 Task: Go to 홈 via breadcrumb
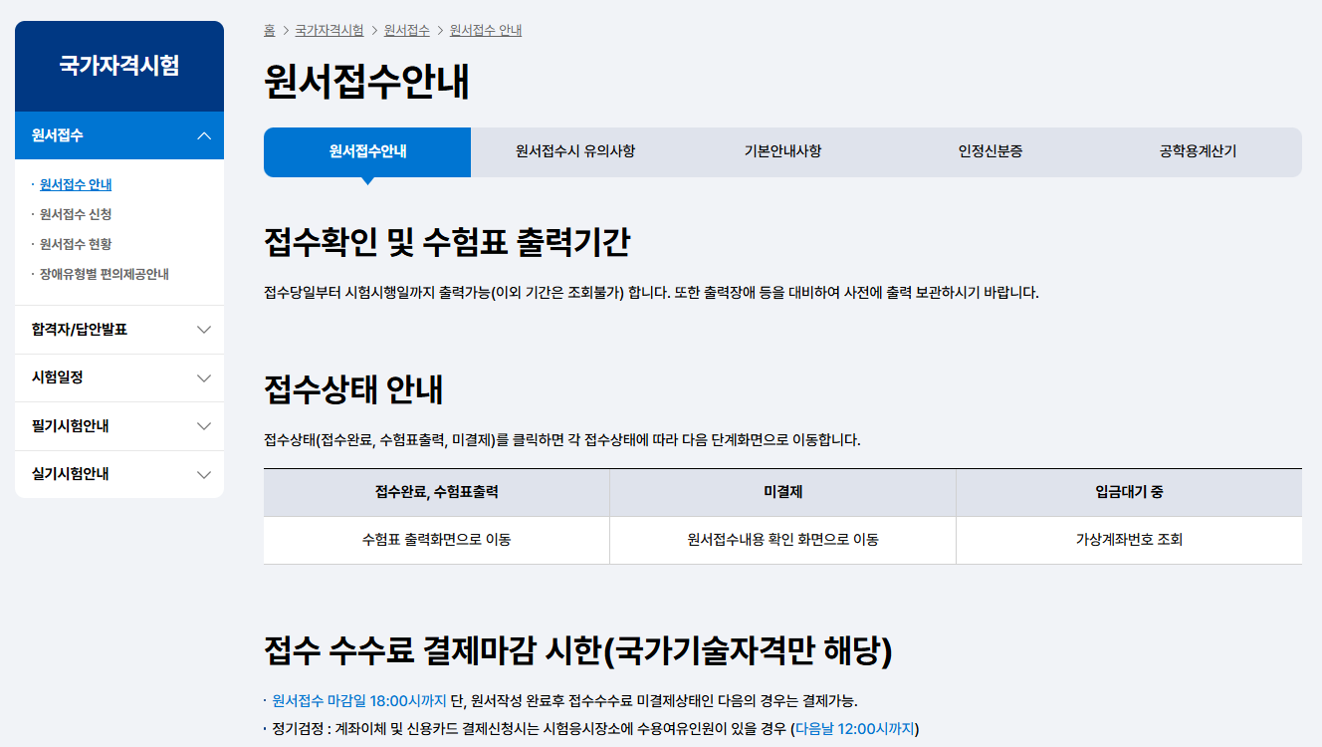click(269, 30)
